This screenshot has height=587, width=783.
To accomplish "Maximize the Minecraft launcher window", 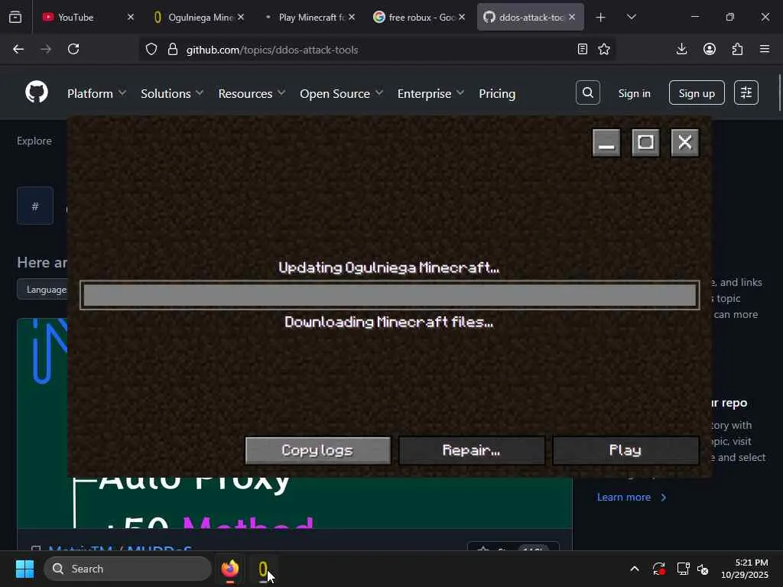I will [645, 143].
